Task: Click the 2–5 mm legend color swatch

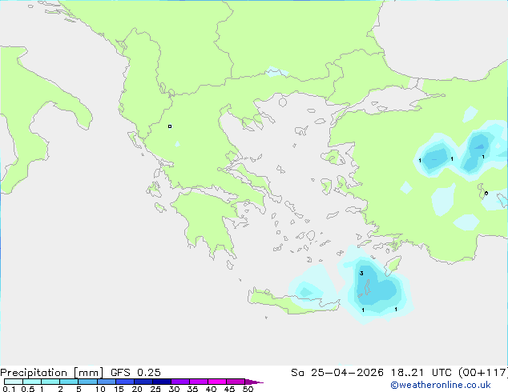Action: click(x=69, y=382)
